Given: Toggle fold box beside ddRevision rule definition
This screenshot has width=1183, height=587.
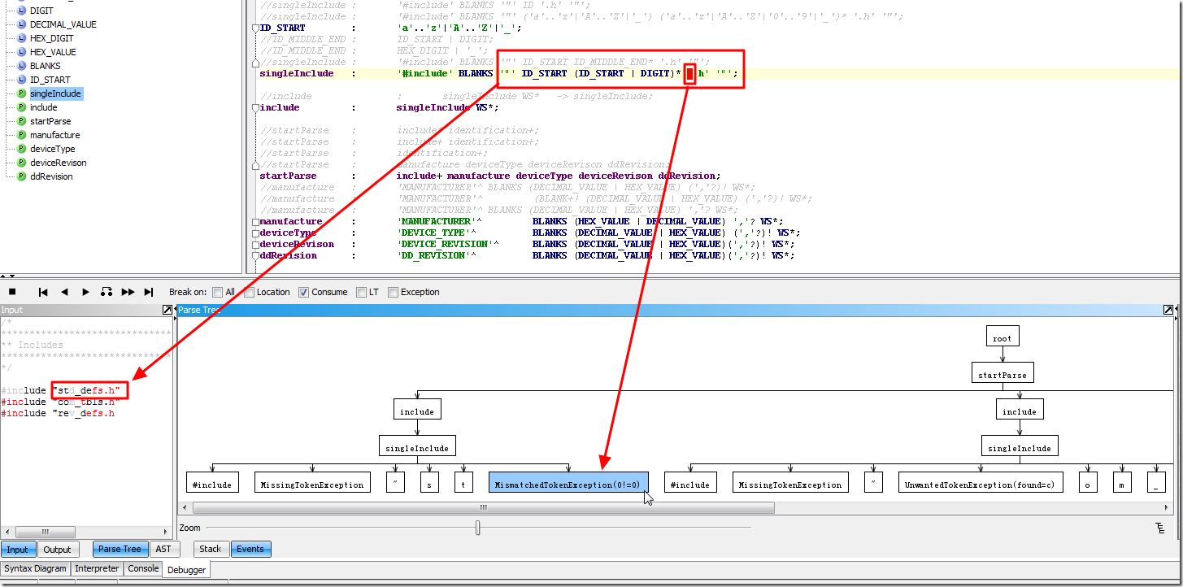Looking at the screenshot, I should 255,256.
